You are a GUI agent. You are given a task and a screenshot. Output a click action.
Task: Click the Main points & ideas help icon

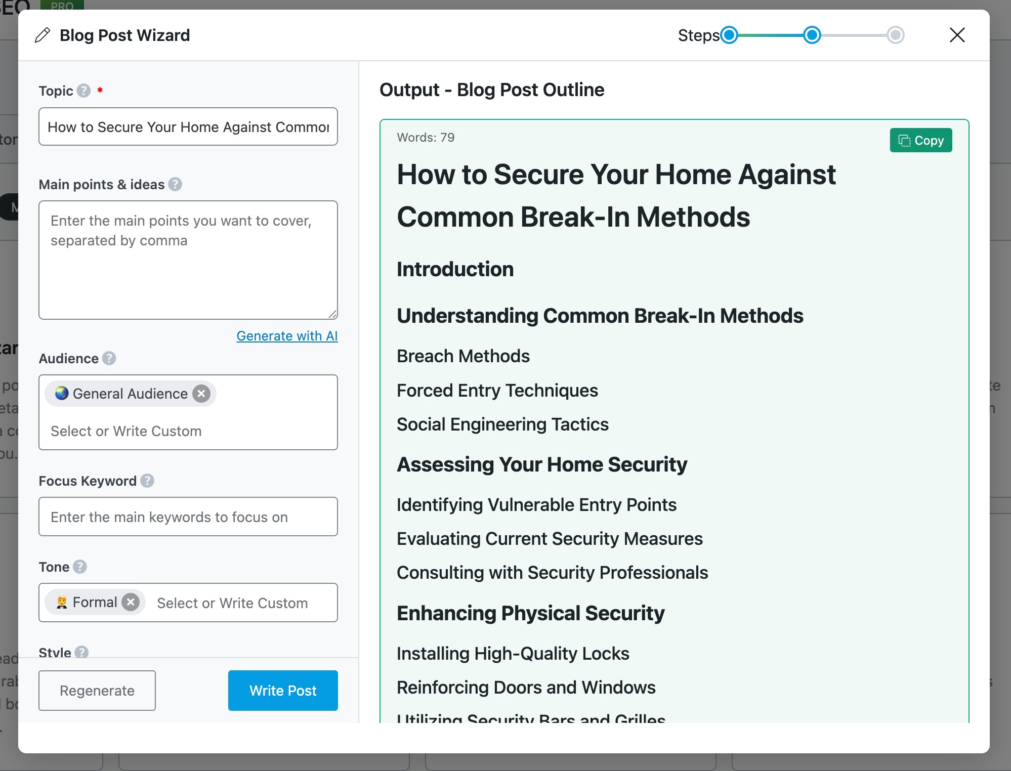pos(175,184)
